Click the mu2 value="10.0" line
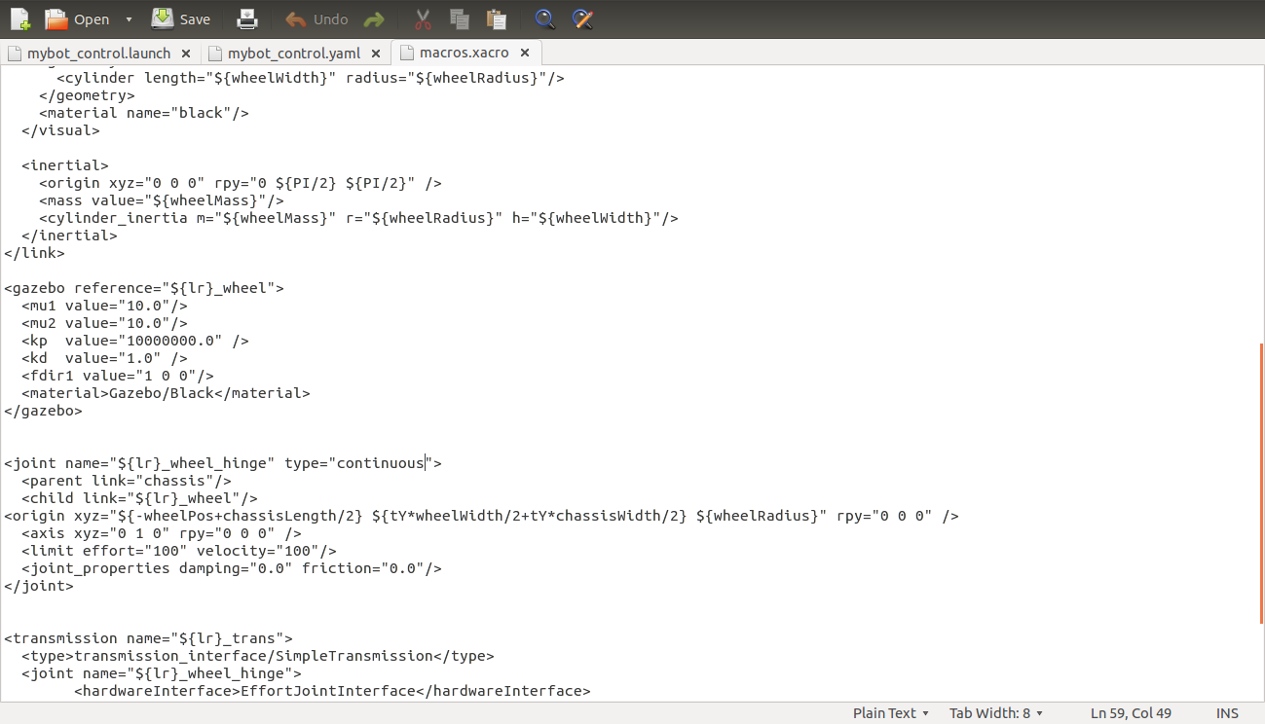This screenshot has height=724, width=1265. (x=104, y=323)
